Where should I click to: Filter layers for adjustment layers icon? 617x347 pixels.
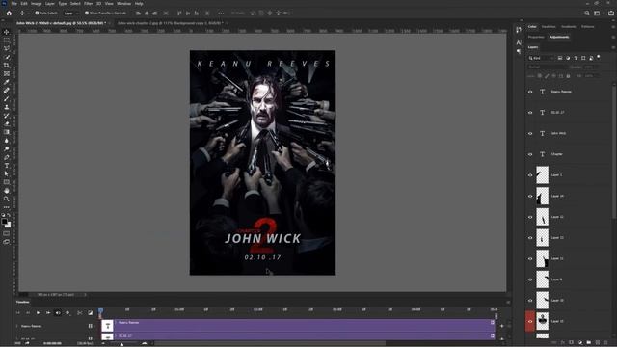pyautogui.click(x=568, y=58)
